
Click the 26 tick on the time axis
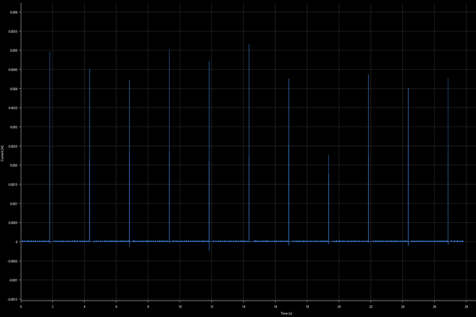[x=435, y=307]
